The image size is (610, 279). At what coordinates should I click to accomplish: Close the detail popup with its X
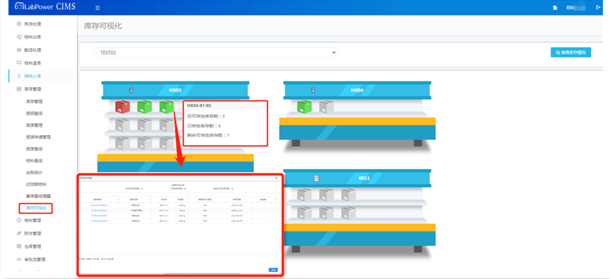click(x=277, y=178)
